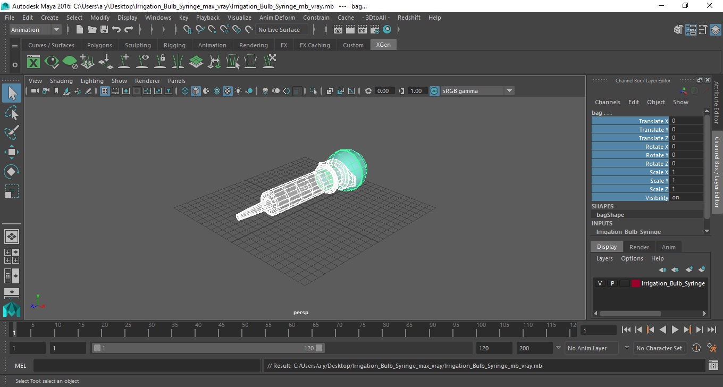Click the Redo arrow icon

click(129, 30)
